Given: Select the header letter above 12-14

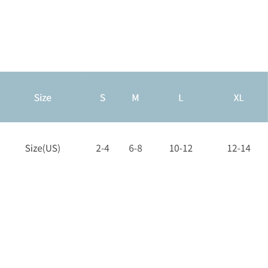Looking at the screenshot, I should (239, 98).
